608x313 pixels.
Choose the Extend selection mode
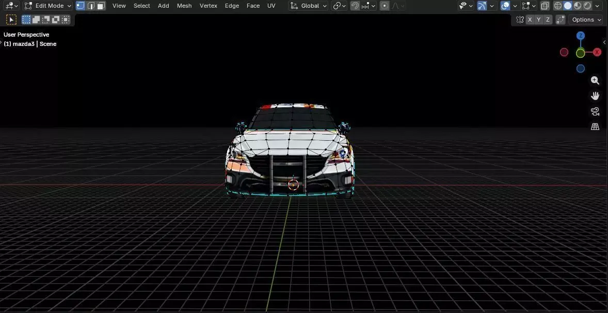36,20
